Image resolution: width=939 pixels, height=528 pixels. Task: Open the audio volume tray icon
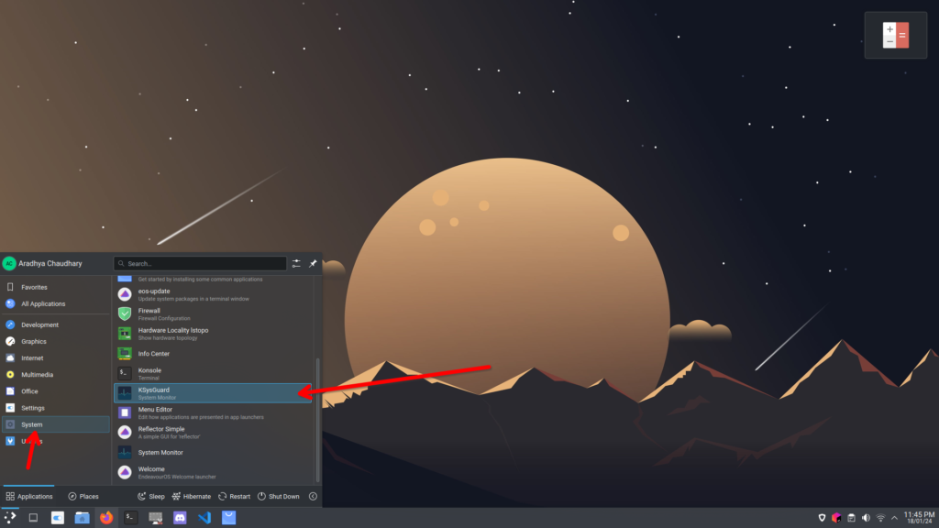pos(866,518)
